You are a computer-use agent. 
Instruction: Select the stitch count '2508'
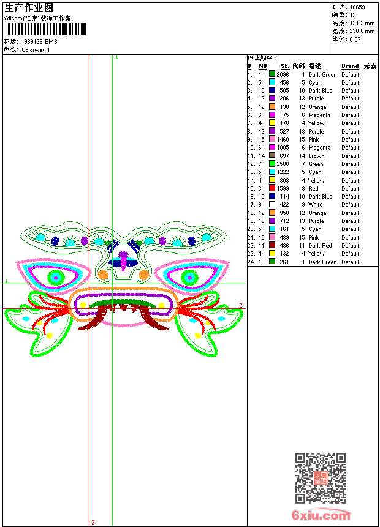(x=283, y=164)
